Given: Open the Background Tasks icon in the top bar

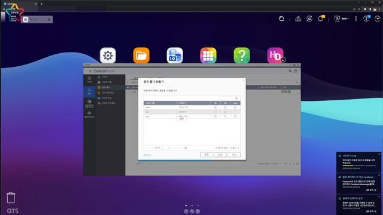Looking at the screenshot, I should point(298,19).
